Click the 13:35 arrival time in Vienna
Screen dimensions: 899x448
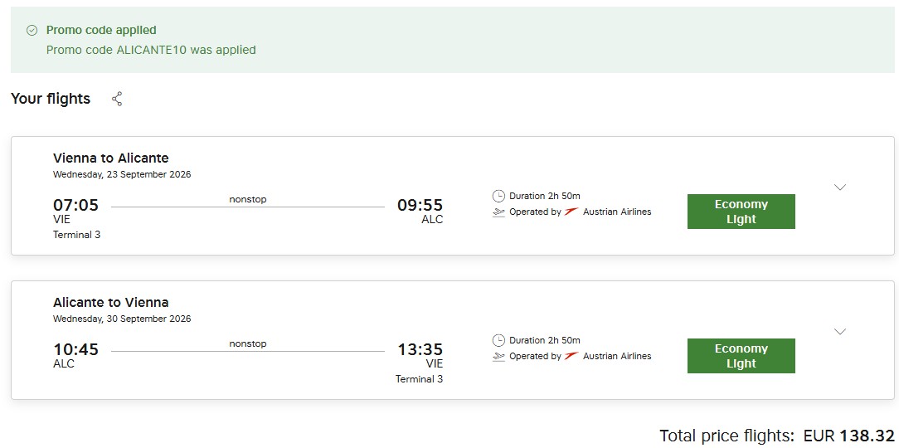coord(420,349)
